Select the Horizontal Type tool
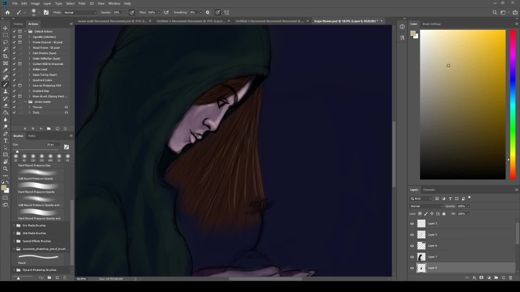Viewport: 520px width, 292px height. tap(5, 141)
